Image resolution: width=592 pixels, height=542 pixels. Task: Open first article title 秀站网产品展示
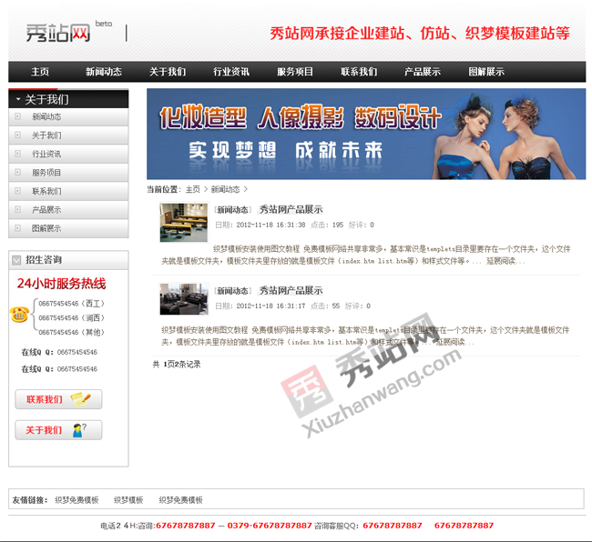(291, 210)
